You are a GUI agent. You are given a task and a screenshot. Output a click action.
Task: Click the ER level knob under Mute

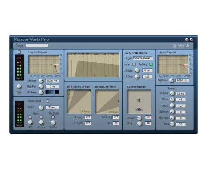(30, 122)
